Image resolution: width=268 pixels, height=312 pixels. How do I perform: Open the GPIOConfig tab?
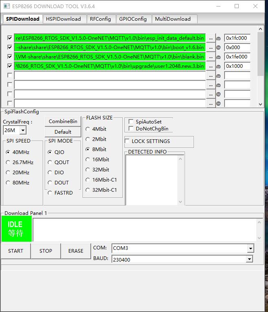point(133,19)
